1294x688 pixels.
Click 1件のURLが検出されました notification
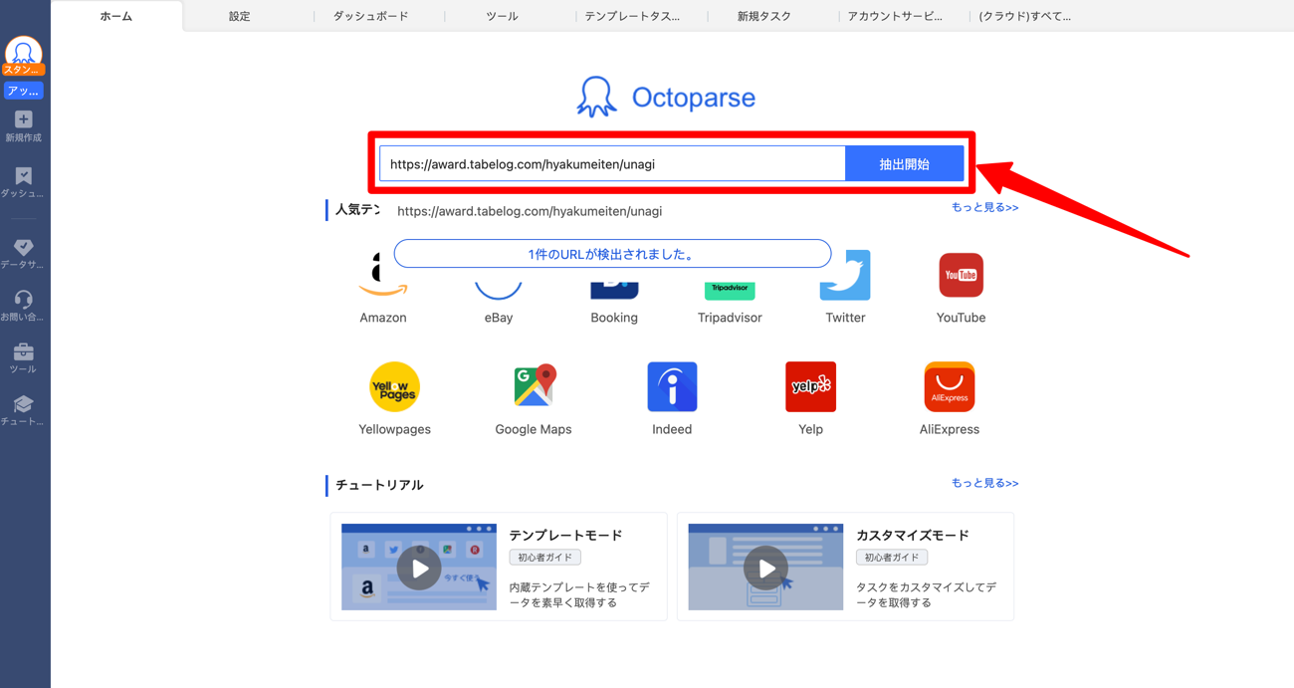612,254
